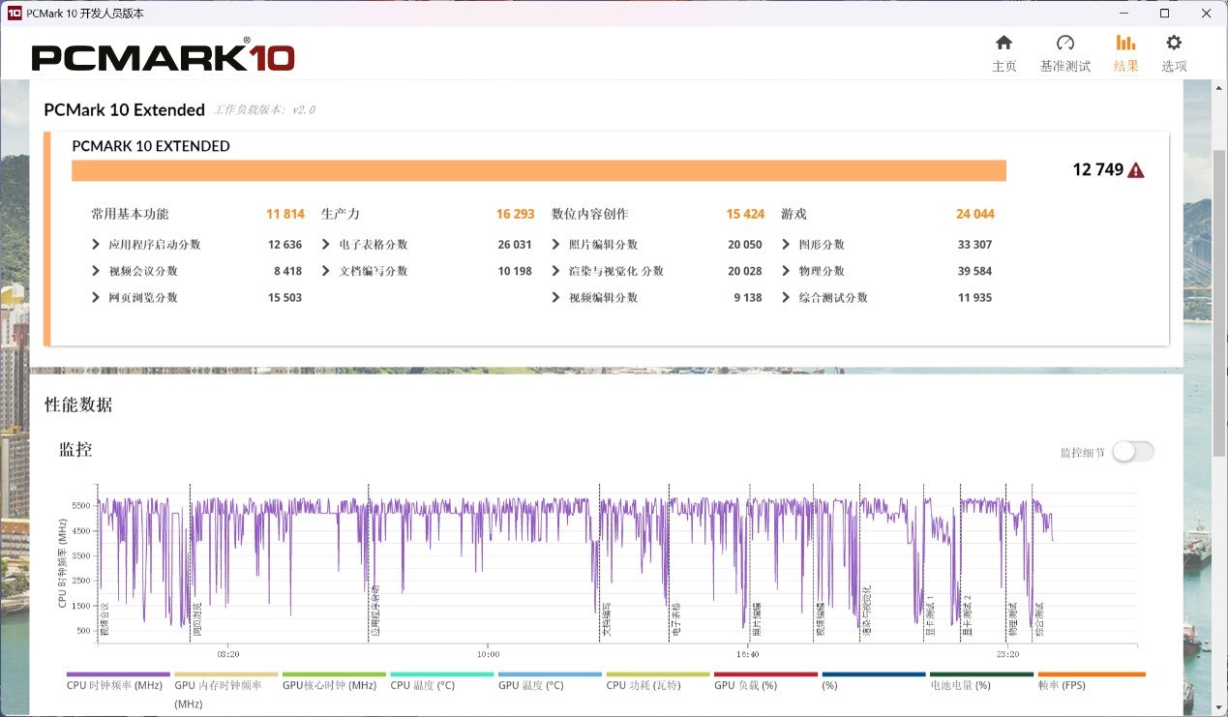
Task: Click the 常用基本功能 heading
Action: tap(130, 214)
